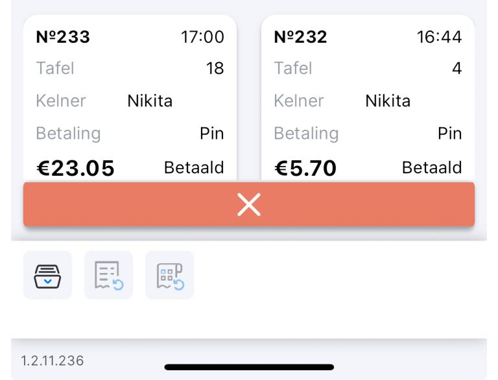Screen dimensions: 498x380
Task: Tap Pin payment method on order 232
Action: pyautogui.click(x=449, y=134)
